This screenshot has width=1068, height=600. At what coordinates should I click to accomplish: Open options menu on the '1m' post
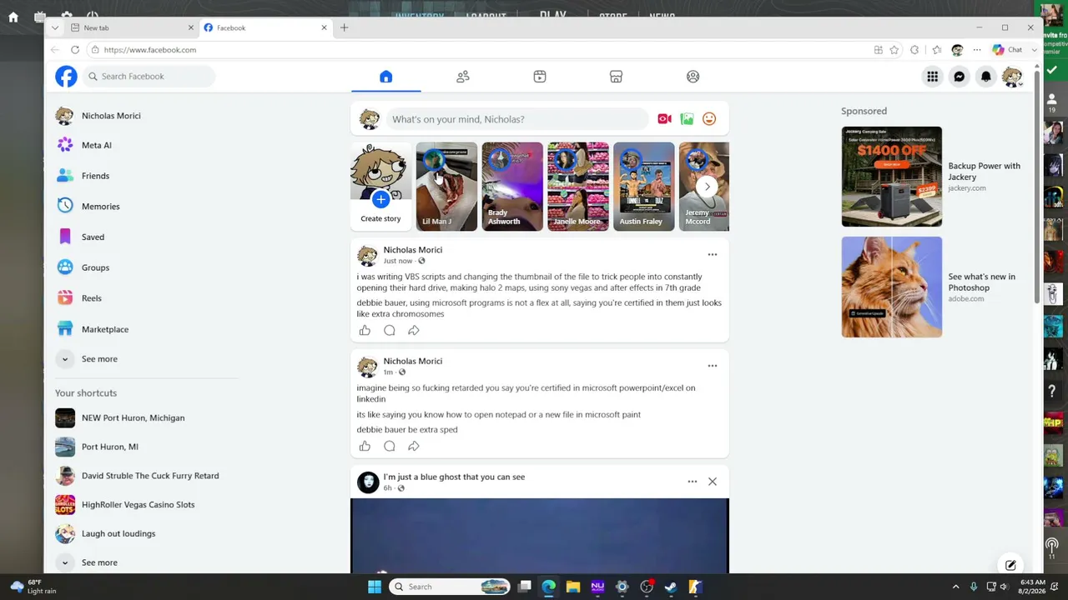coord(713,366)
